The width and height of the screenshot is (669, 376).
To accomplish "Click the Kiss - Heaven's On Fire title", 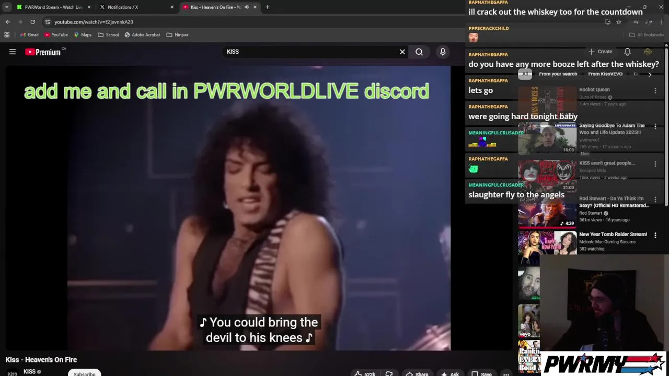I will coord(41,360).
